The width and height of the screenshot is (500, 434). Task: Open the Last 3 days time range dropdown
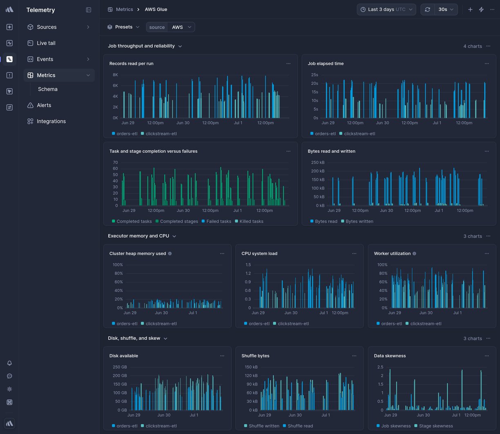coord(386,9)
